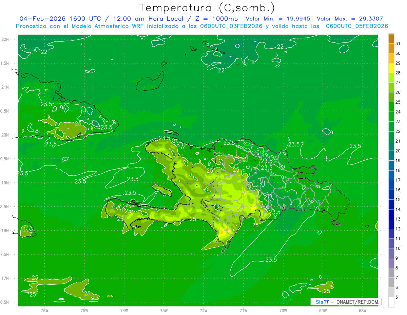Click the "9.5N" latitude axis label
The height and width of the screenshot is (315, 407).
pos(5,159)
